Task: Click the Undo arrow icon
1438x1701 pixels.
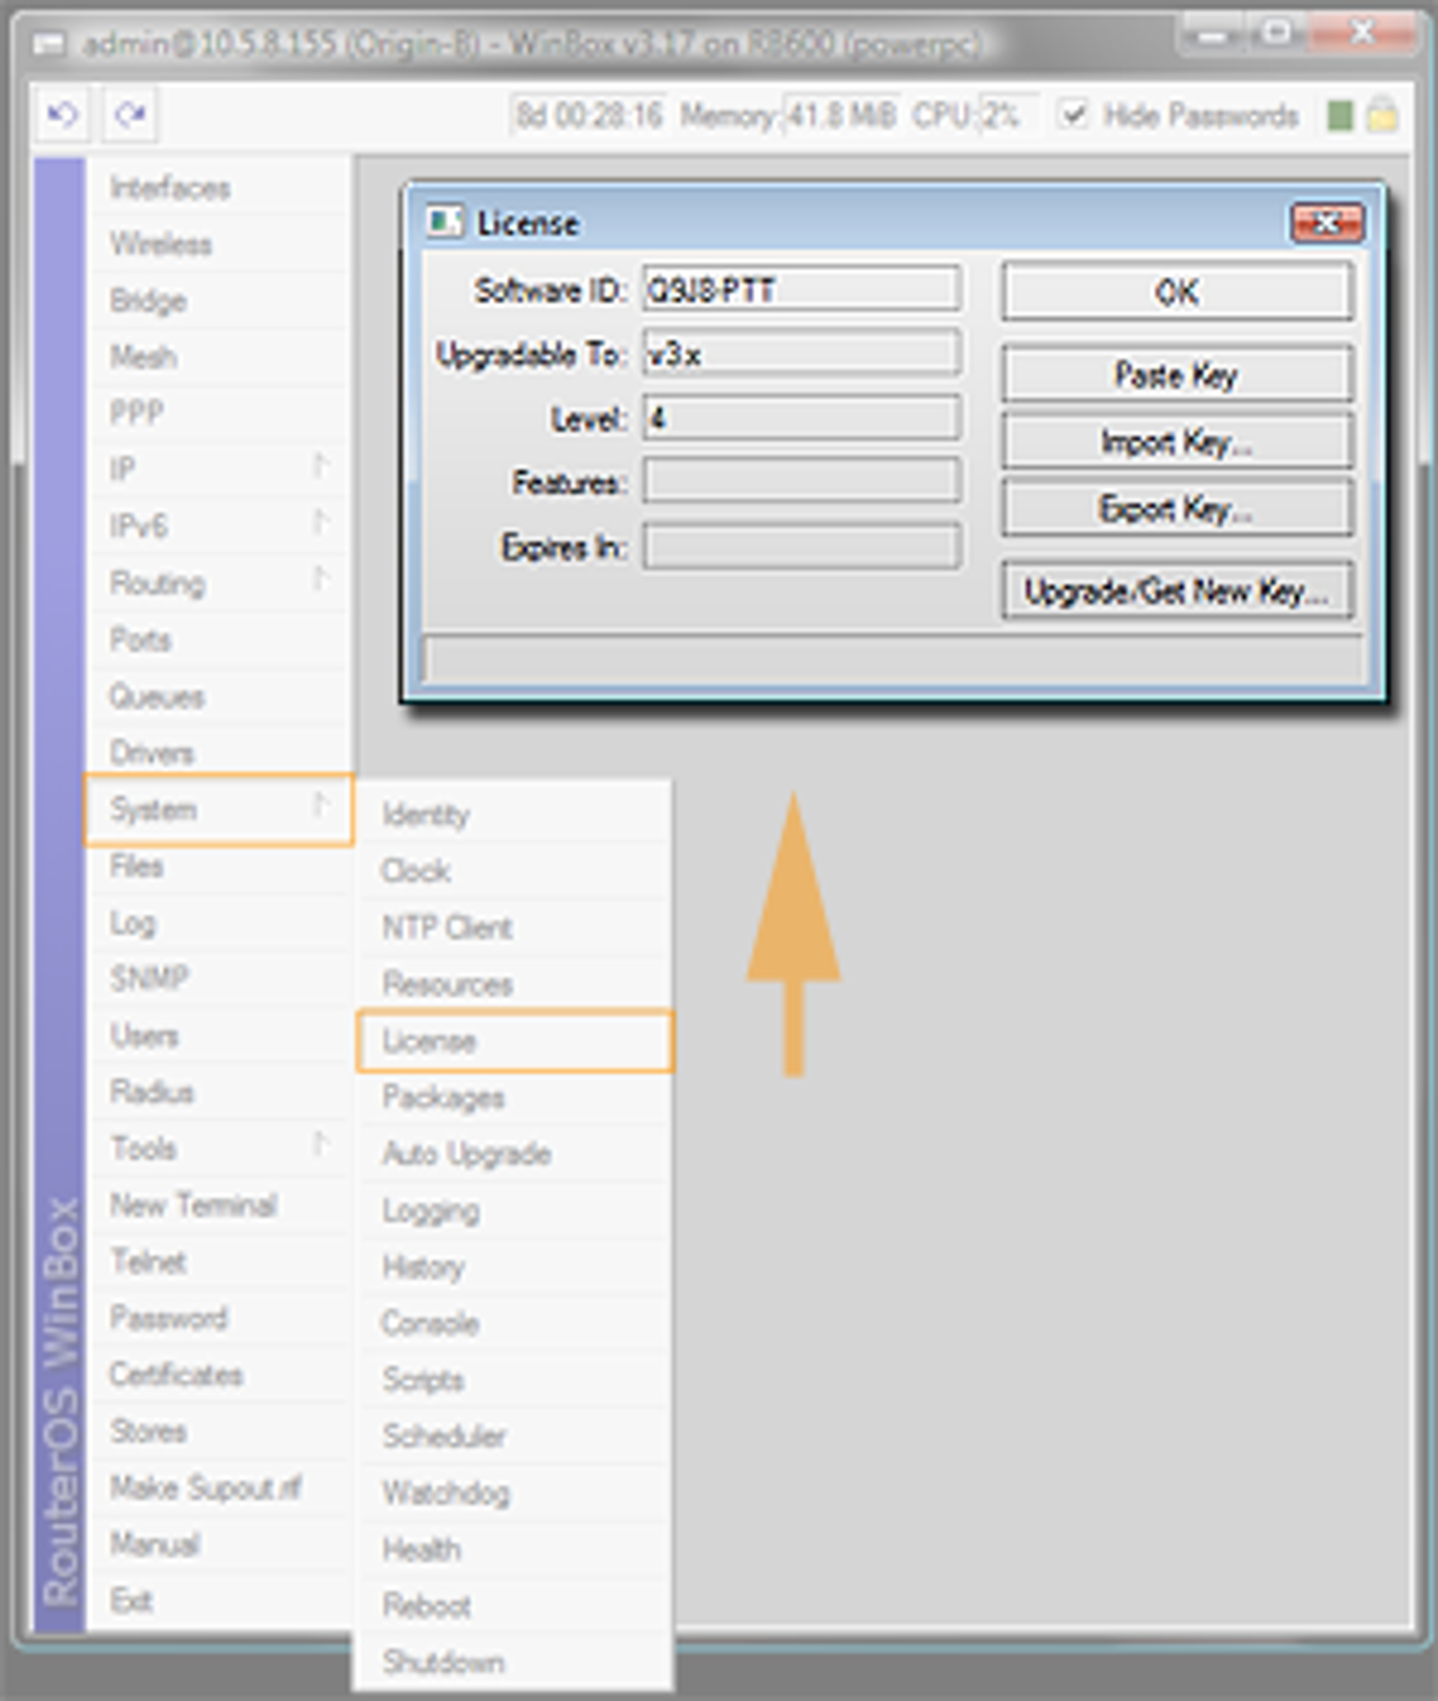Action: coord(62,114)
